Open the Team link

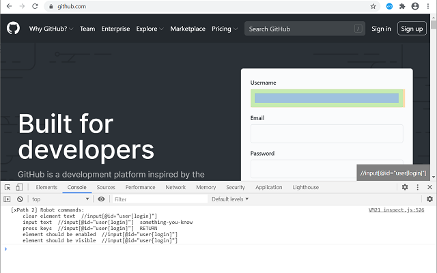(87, 29)
